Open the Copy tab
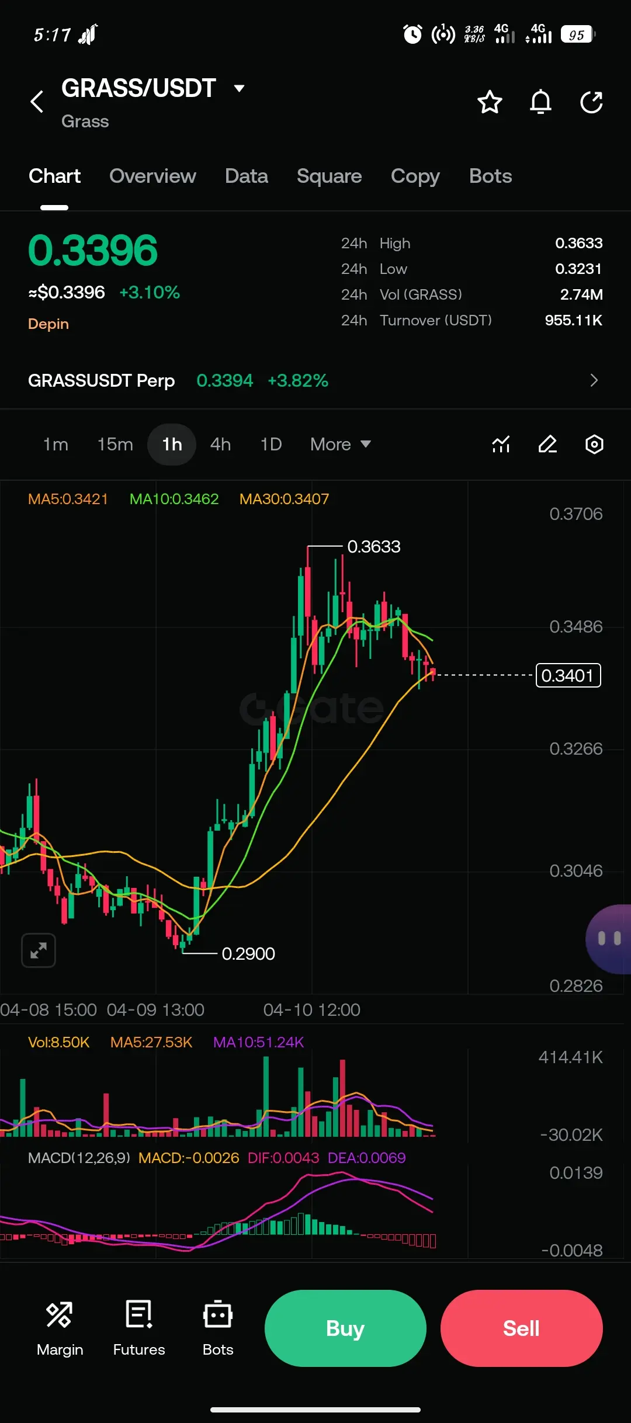The width and height of the screenshot is (631, 1423). click(x=415, y=176)
